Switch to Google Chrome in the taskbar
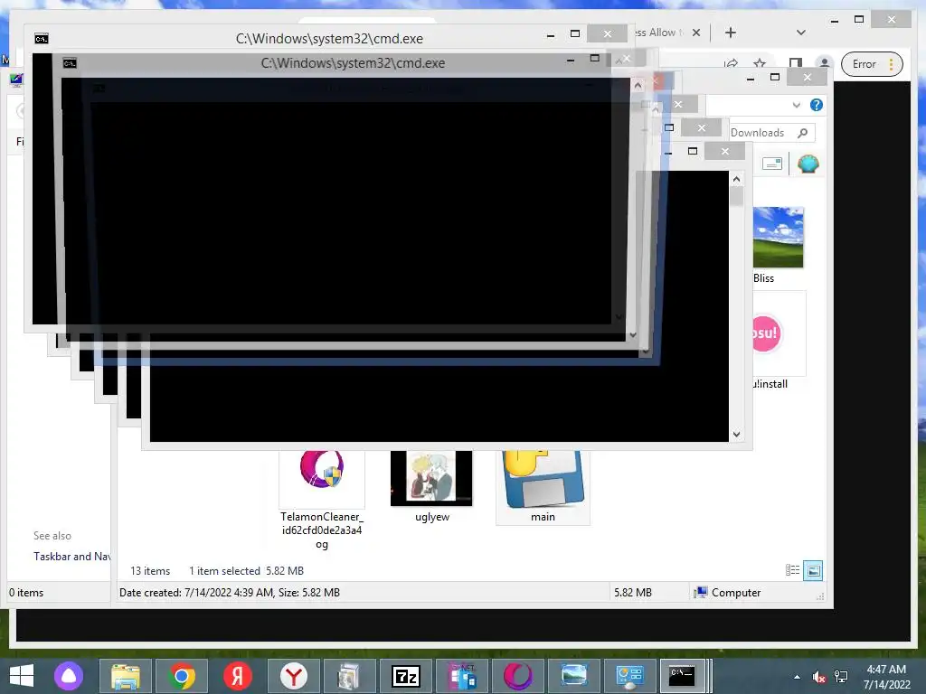 182,676
